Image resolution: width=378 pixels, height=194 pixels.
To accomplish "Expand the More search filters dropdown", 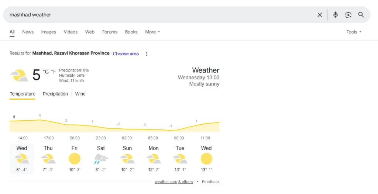I will [152, 32].
